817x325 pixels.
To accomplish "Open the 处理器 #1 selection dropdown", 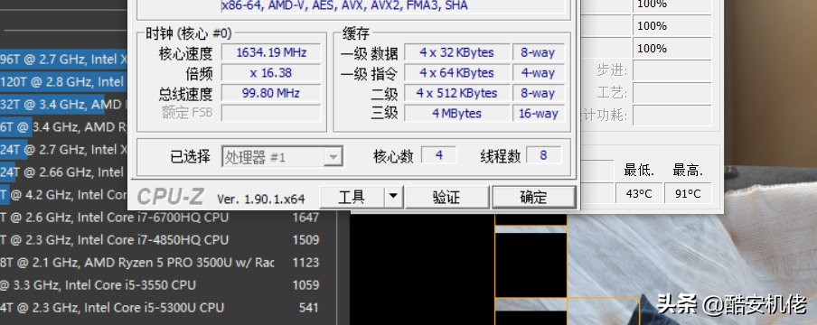I will 282,157.
